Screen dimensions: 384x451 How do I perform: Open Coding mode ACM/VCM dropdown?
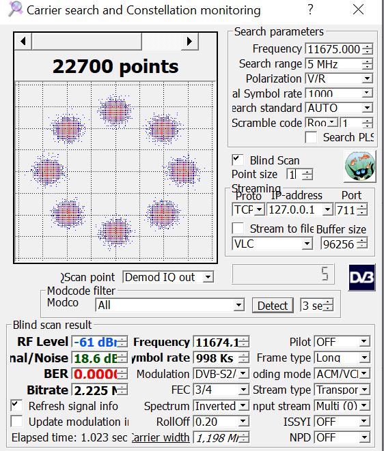point(364,374)
